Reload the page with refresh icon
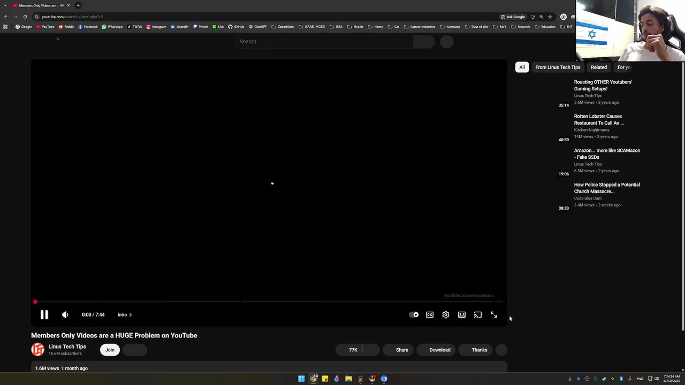 pos(25,17)
